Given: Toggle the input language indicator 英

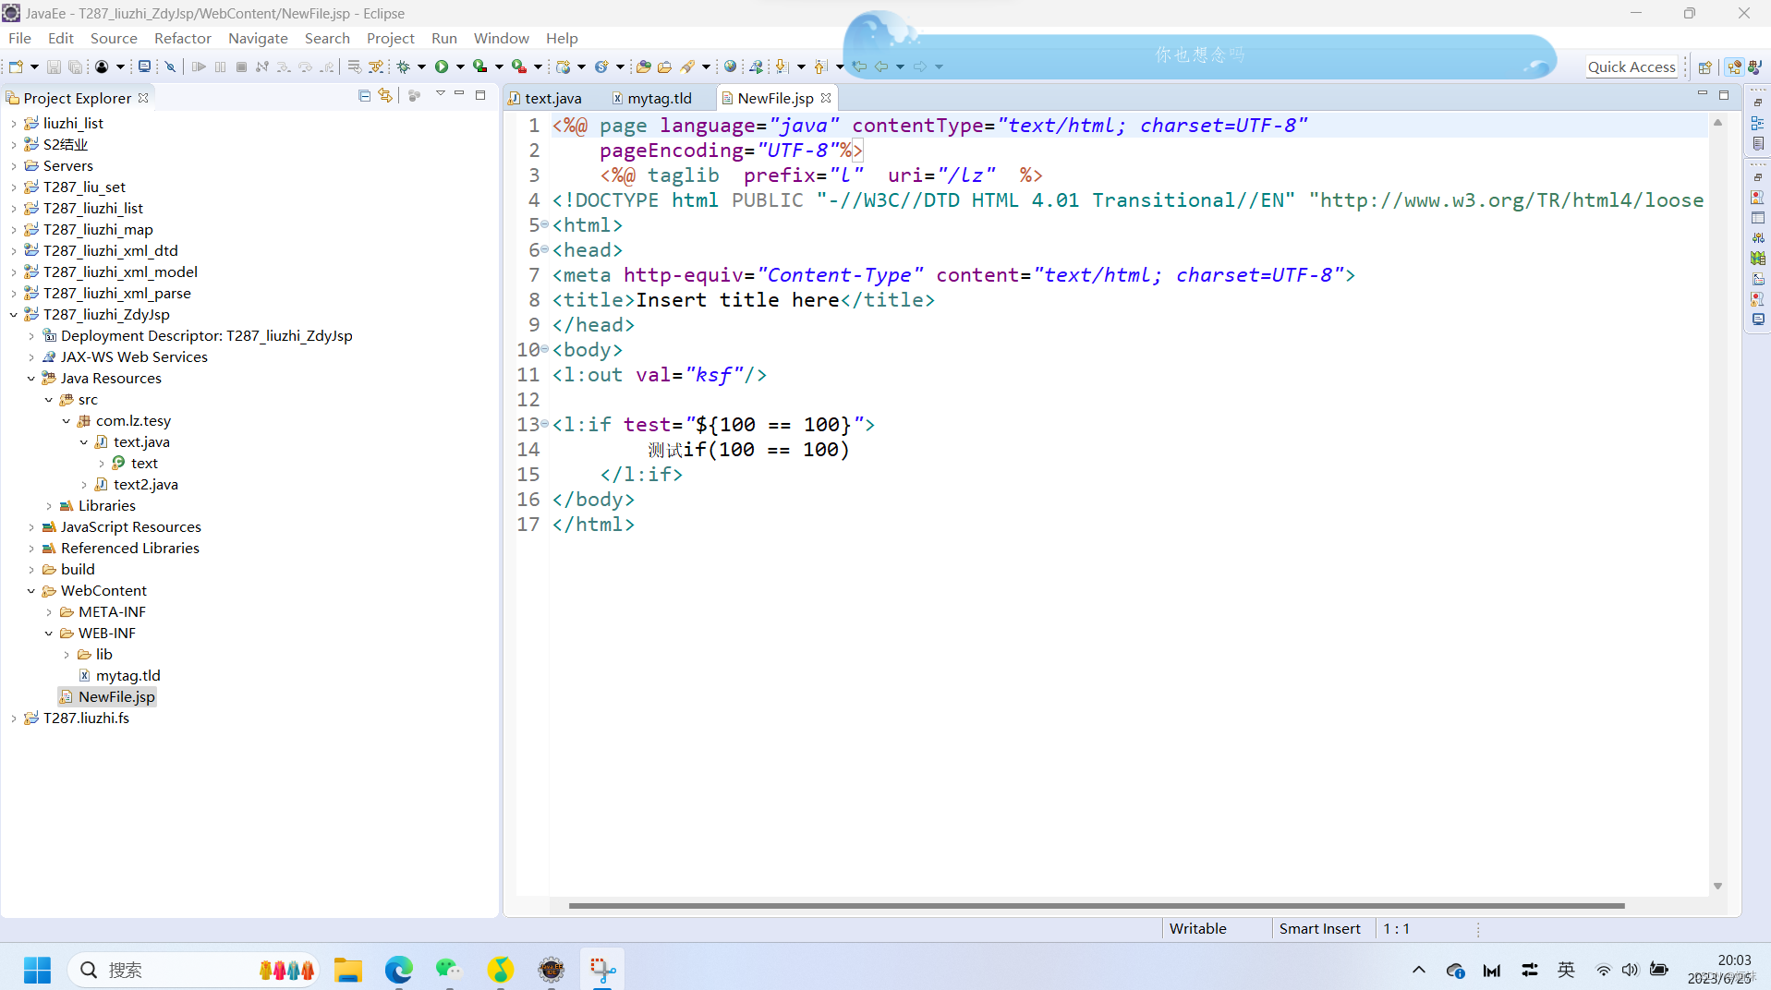Looking at the screenshot, I should point(1566,970).
